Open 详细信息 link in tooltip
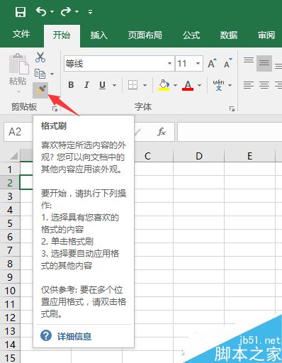Viewport: 282px width, 363px height. pyautogui.click(x=74, y=336)
